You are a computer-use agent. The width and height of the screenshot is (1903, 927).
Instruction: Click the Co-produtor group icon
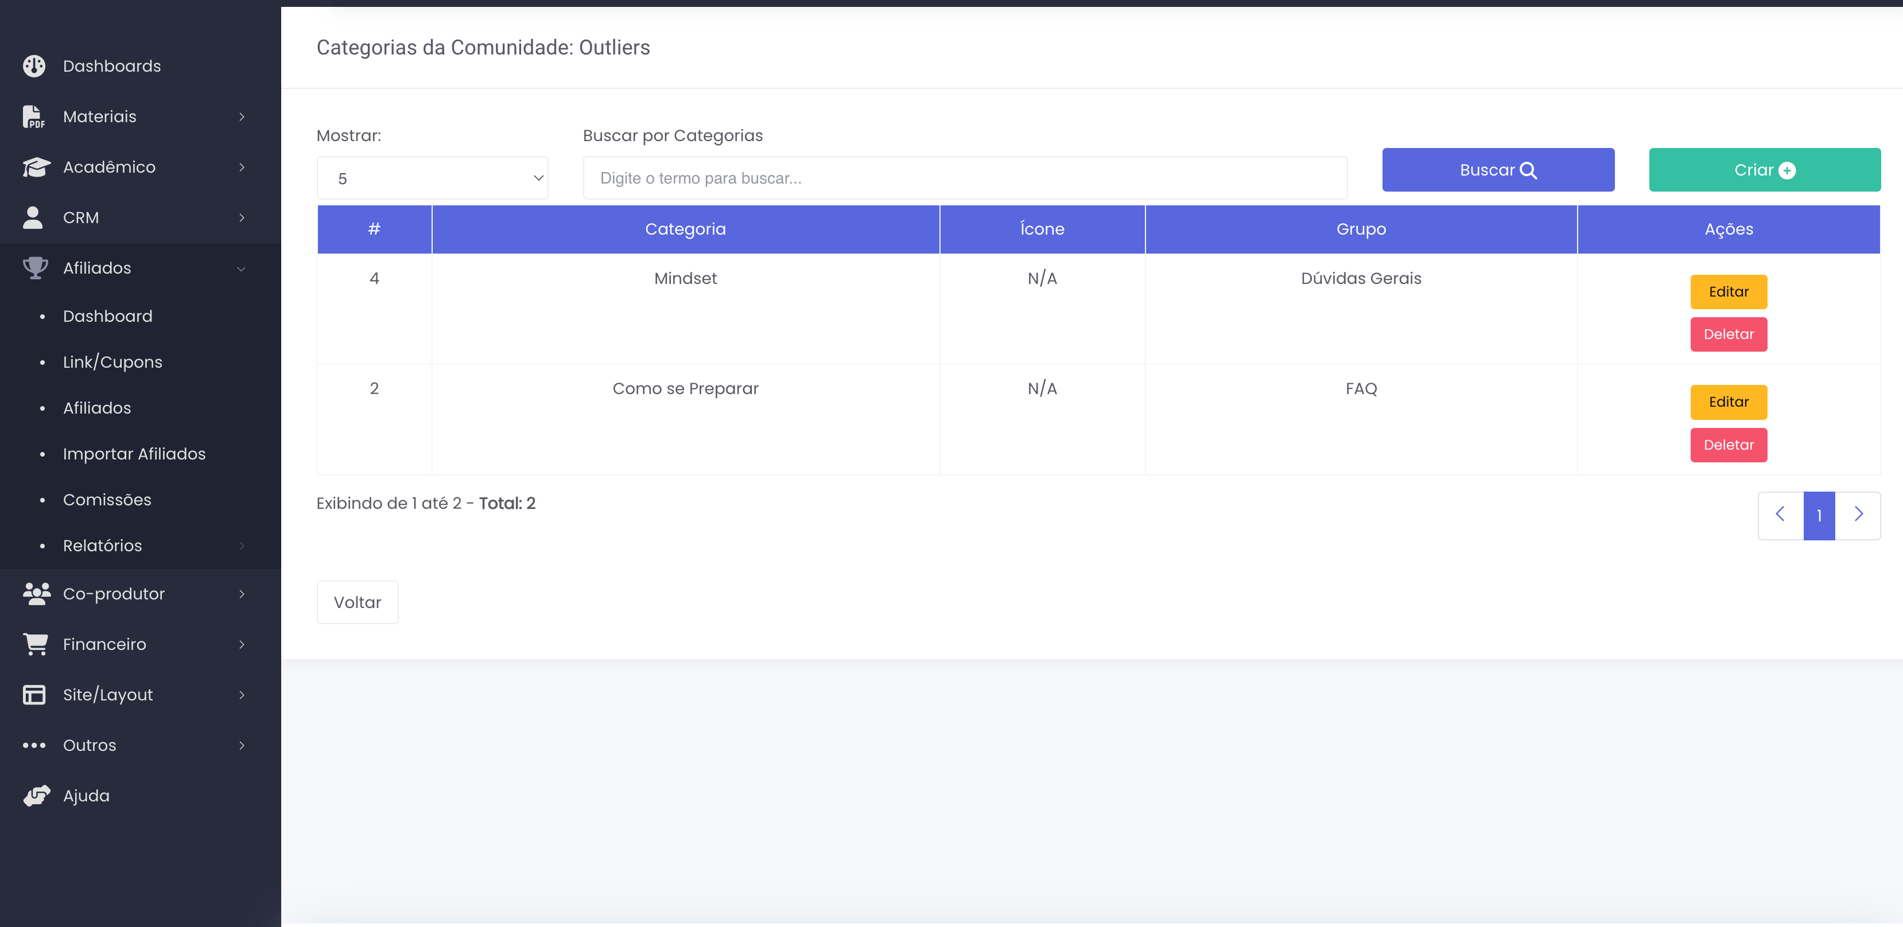point(36,593)
